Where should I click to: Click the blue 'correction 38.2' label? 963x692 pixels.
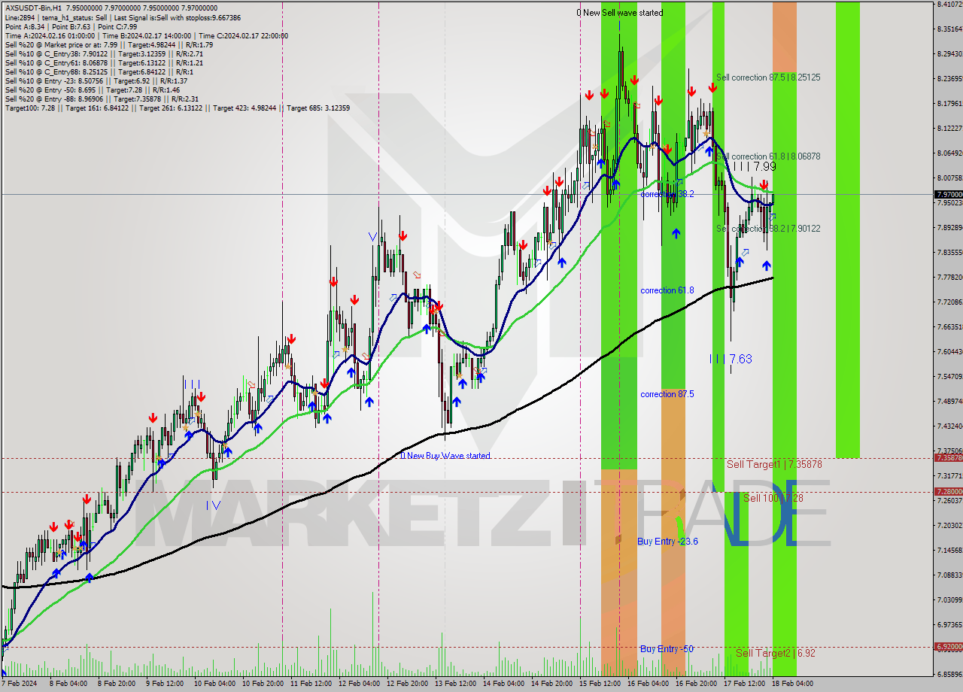coord(667,194)
